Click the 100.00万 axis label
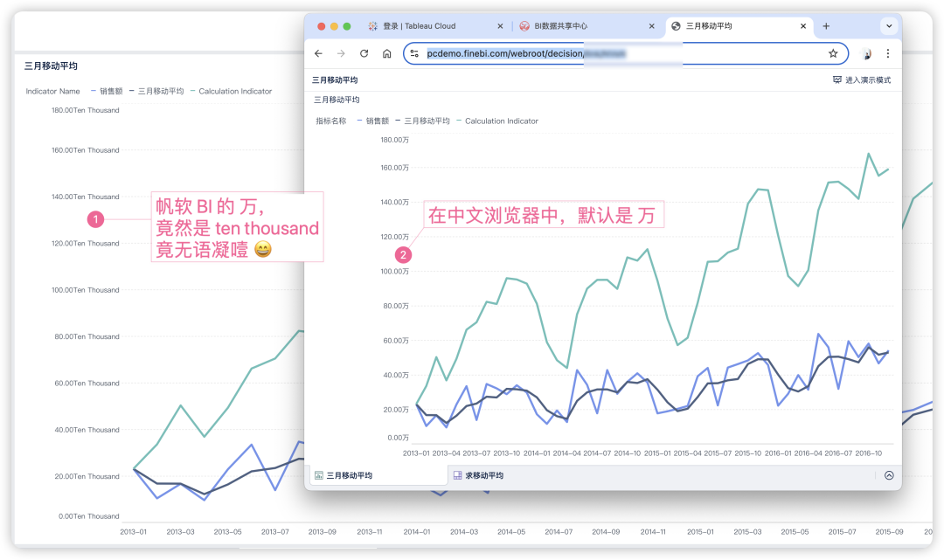The width and height of the screenshot is (944, 560). [x=395, y=272]
